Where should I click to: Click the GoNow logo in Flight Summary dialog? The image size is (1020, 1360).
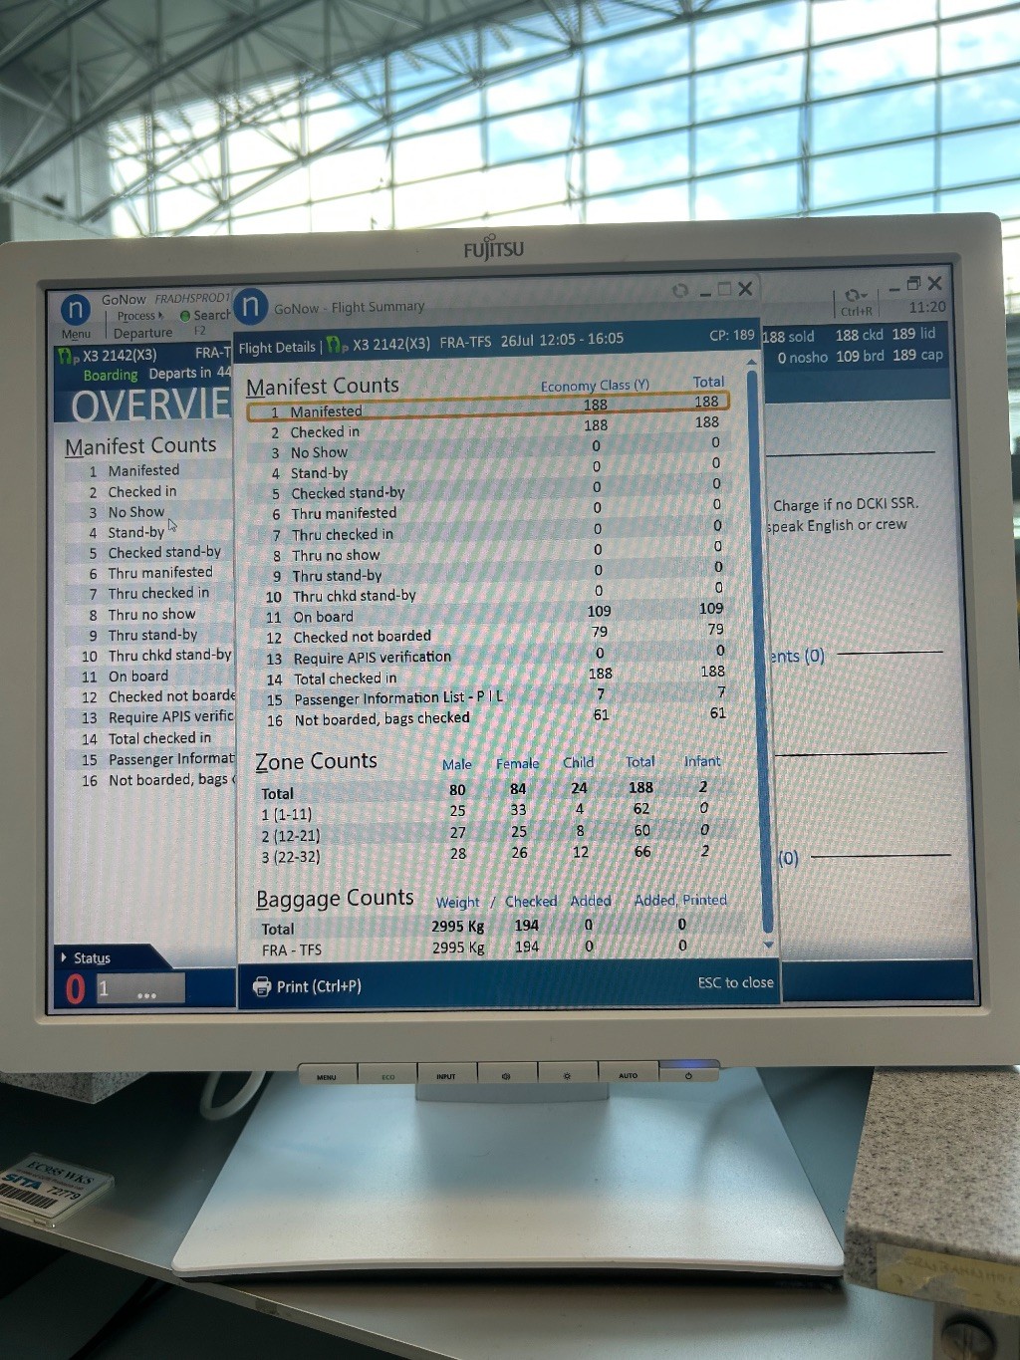pyautogui.click(x=251, y=306)
